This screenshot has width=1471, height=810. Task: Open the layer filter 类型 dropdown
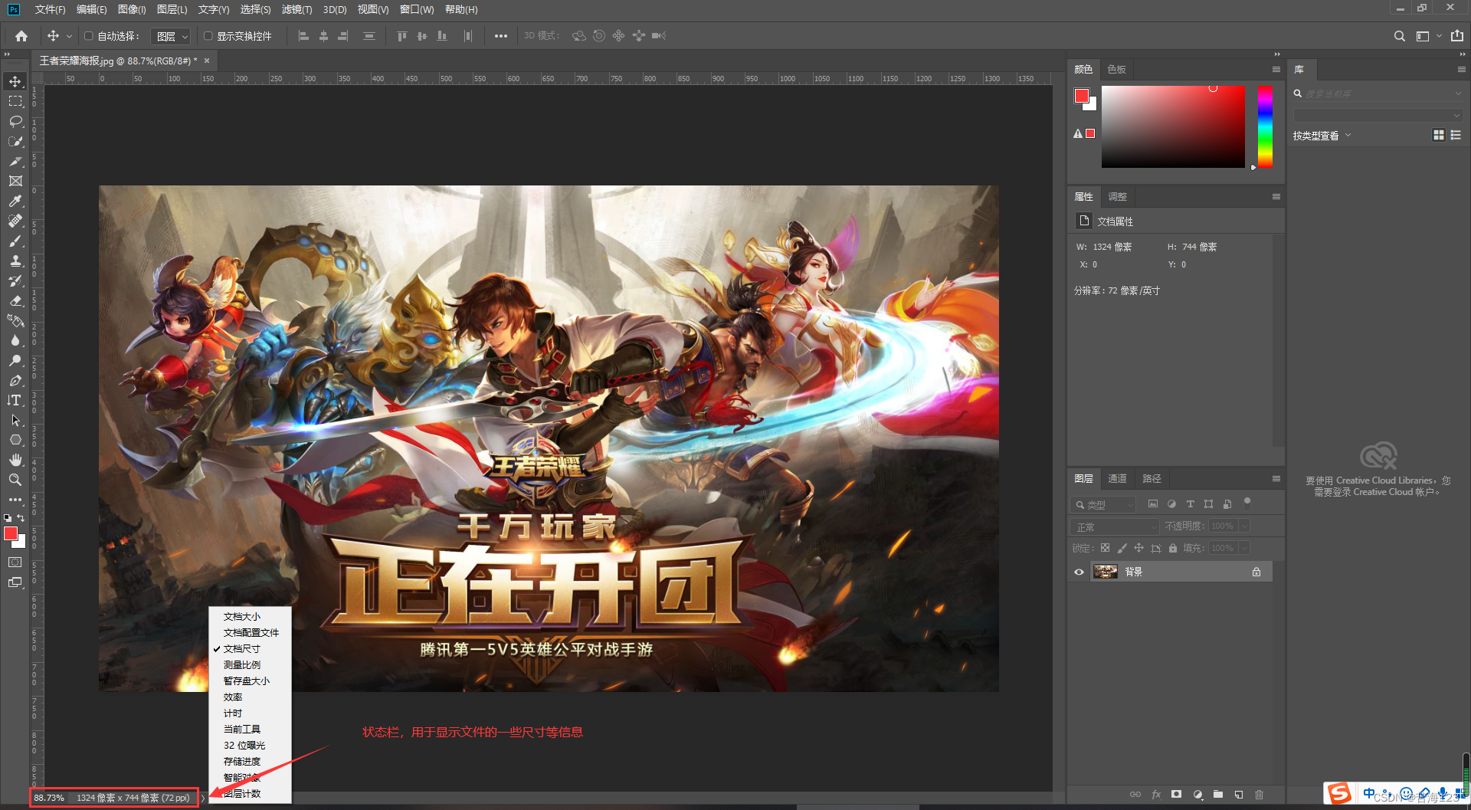(1102, 505)
